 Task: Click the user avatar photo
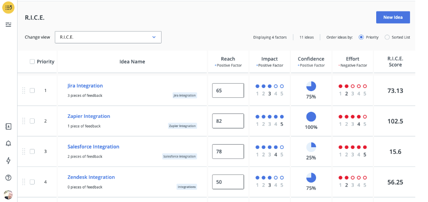[x=8, y=194]
